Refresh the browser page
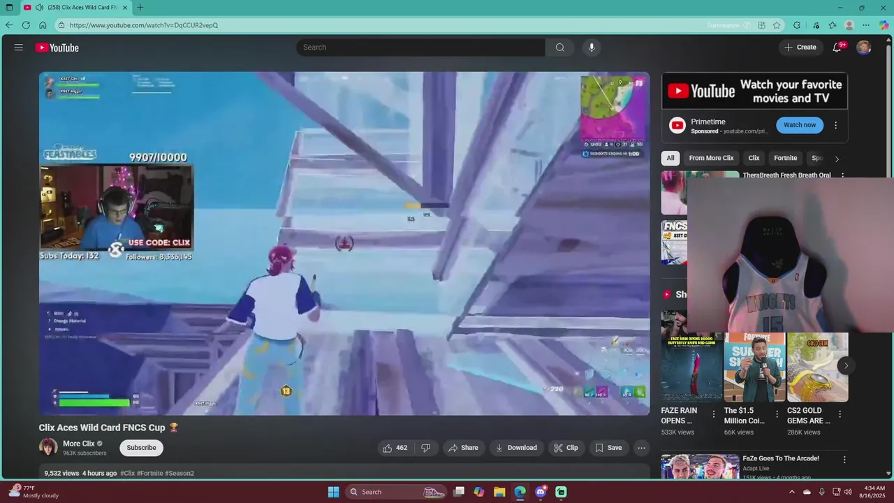Viewport: 894px width, 503px height. (26, 25)
